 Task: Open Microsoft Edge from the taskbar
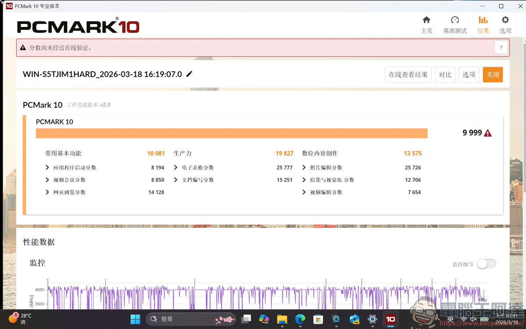[300, 319]
